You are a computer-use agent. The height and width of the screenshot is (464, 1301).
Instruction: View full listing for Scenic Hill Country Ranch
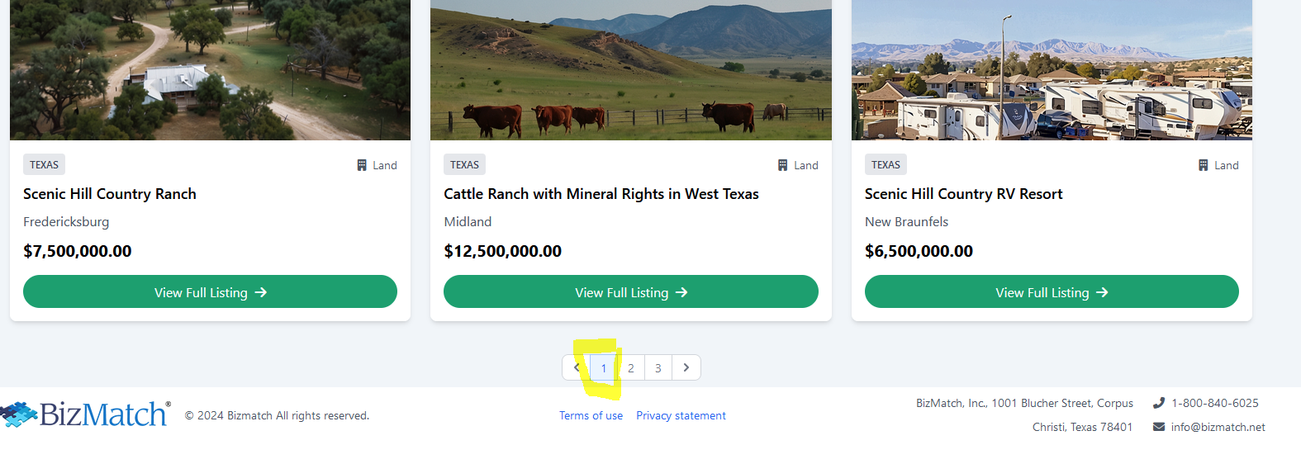coord(210,292)
